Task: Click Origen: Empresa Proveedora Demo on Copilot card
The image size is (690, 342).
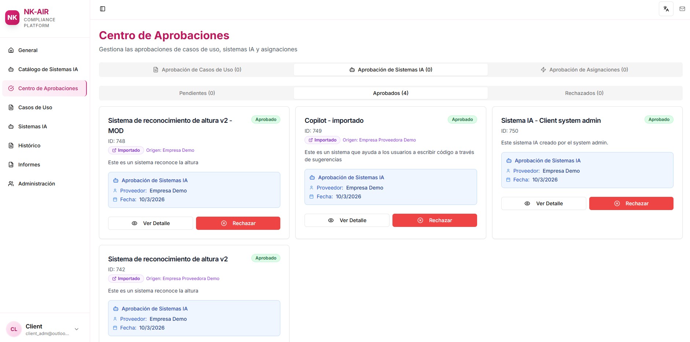Action: coord(379,140)
